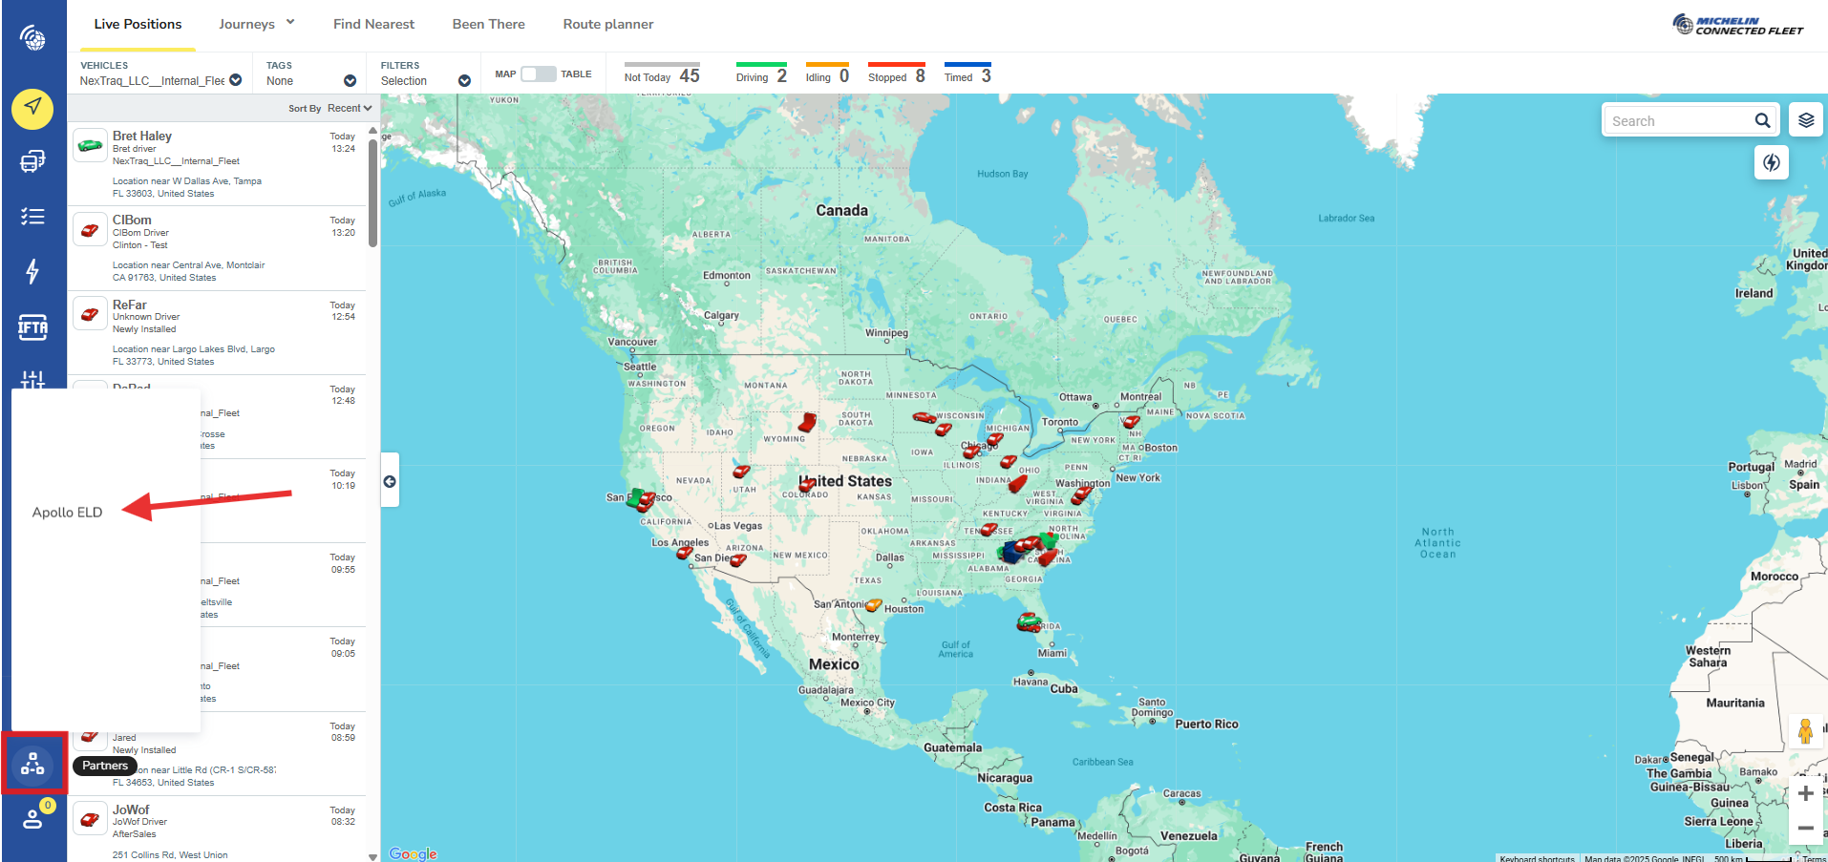This screenshot has width=1828, height=862.
Task: Open the map layers icon
Action: 1806,120
